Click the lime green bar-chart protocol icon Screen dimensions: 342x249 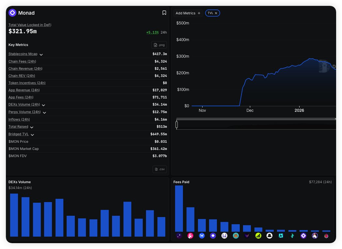pos(258,236)
